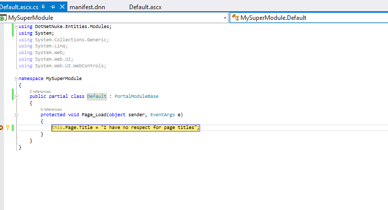This screenshot has height=210, width=388.
Task: Click the MySuperModule project icon in navigation bar
Action: click(x=3, y=18)
